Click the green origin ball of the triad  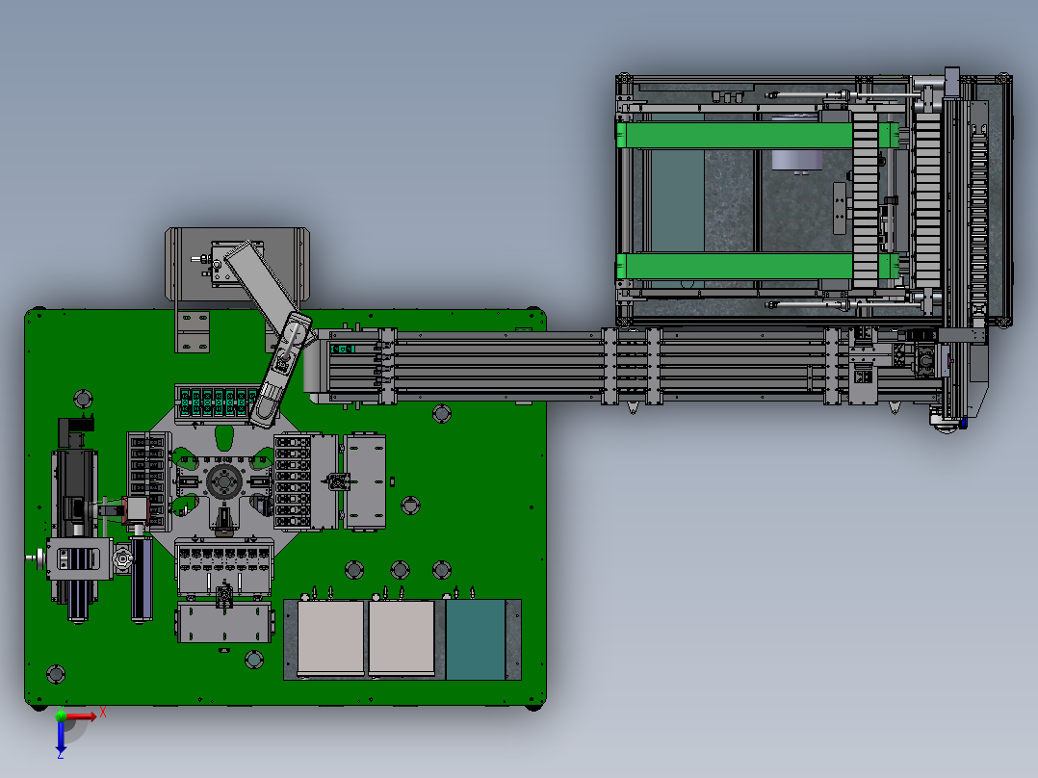click(x=61, y=715)
